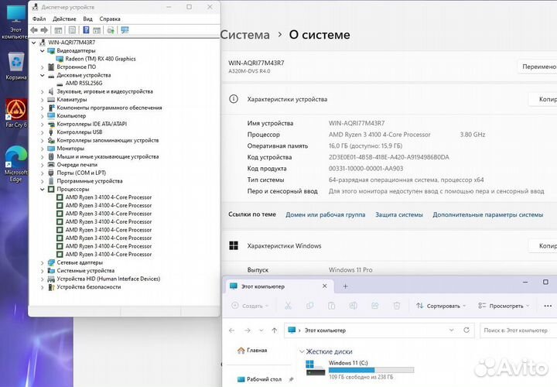The height and width of the screenshot is (387, 557).
Task: Open the 'Действие' menu in Device Manager
Action: point(64,19)
